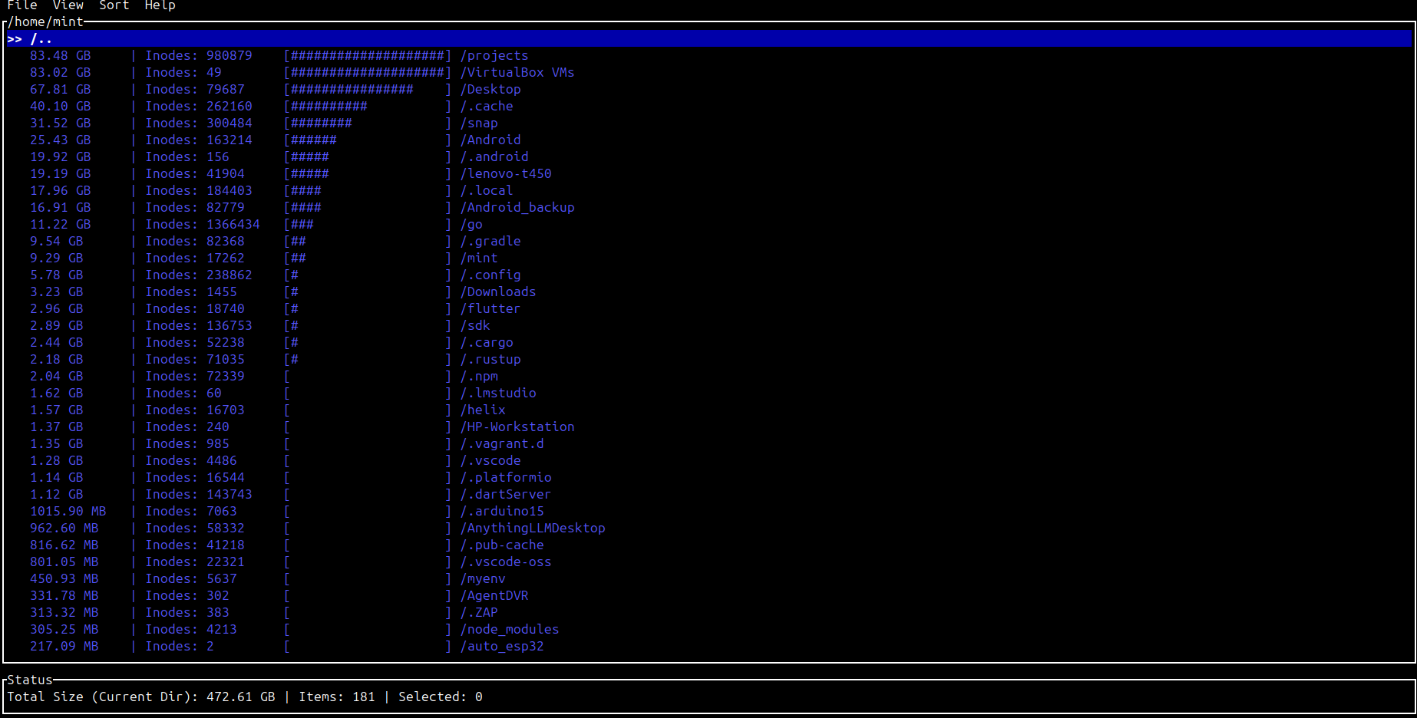Open the View menu
The height and width of the screenshot is (718, 1417).
pos(68,5)
